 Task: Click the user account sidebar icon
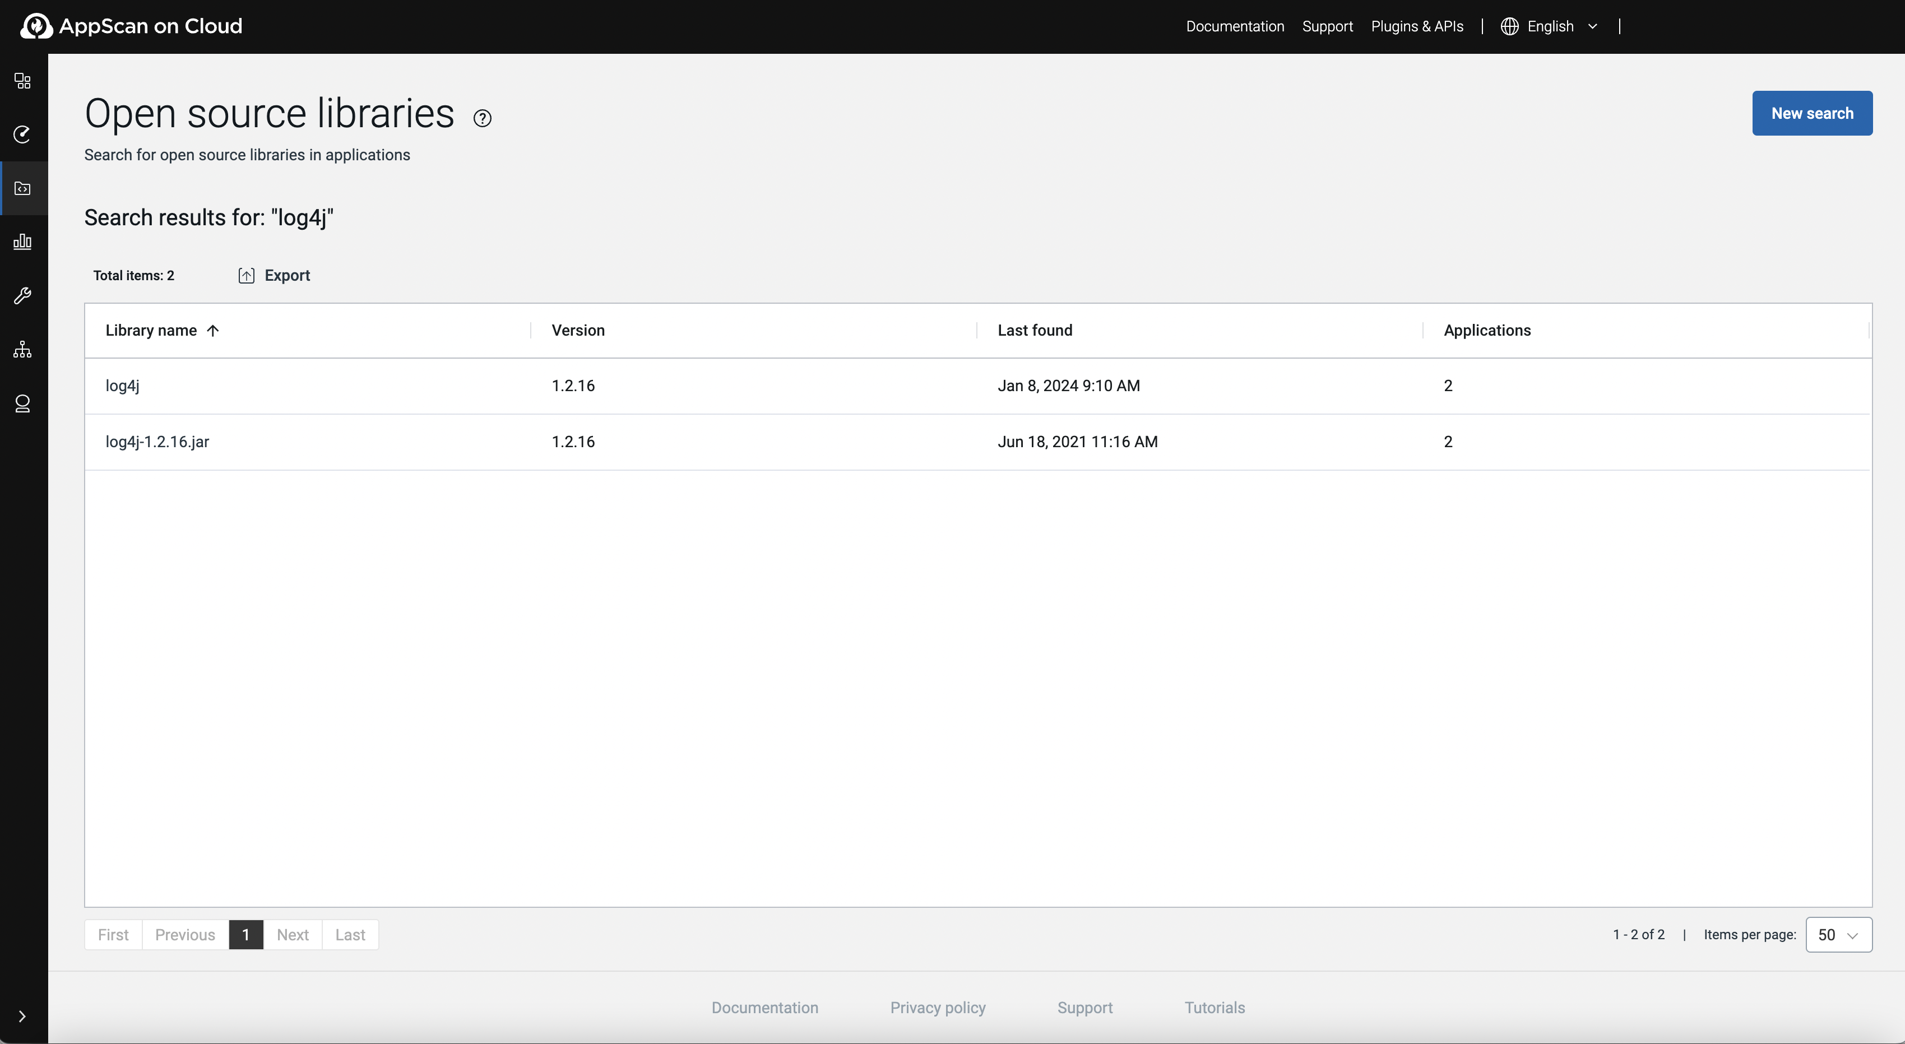[23, 403]
